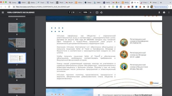Open page 6 thumbnail
172x96 pixels.
tap(17, 43)
